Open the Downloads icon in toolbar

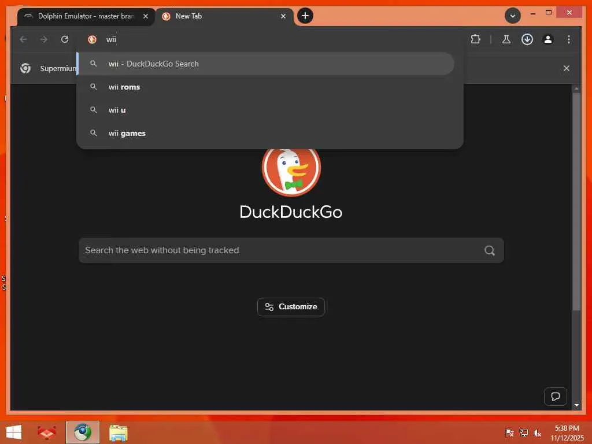[527, 39]
